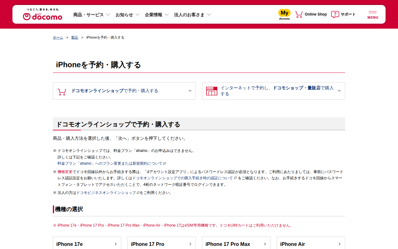Select the iPhone 17e model tab
Image resolution: width=398 pixels, height=249 pixels.
87,244
